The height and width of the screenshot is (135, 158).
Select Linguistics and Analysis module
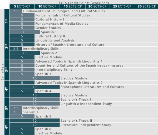tap(55, 41)
